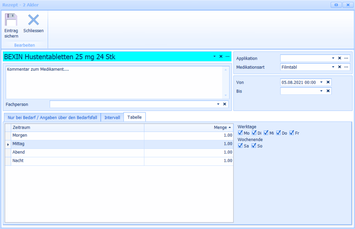Image resolution: width=355 pixels, height=229 pixels.
Task: Uncheck the Di weekday checkbox
Action: (x=254, y=133)
